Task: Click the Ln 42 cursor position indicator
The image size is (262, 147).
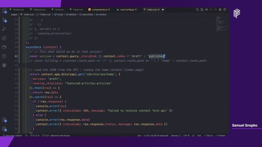Action: pyautogui.click(x=156, y=136)
